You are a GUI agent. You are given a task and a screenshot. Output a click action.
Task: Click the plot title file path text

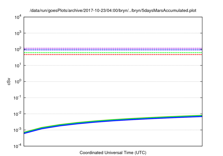point(113,10)
